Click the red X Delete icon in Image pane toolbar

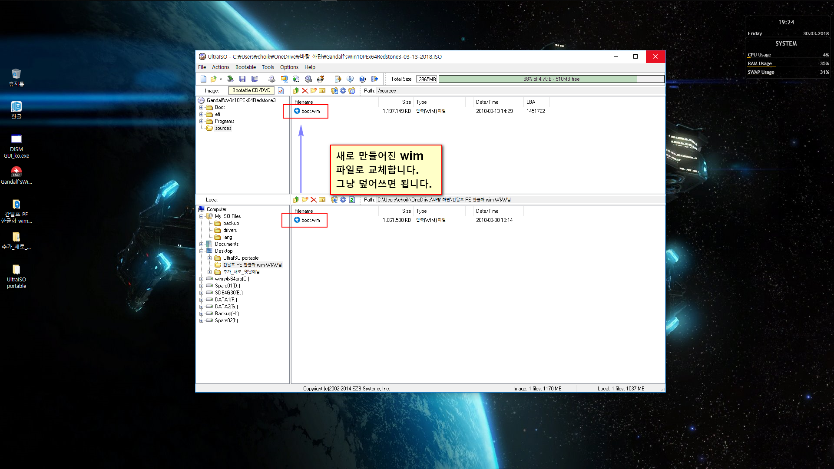tap(305, 91)
